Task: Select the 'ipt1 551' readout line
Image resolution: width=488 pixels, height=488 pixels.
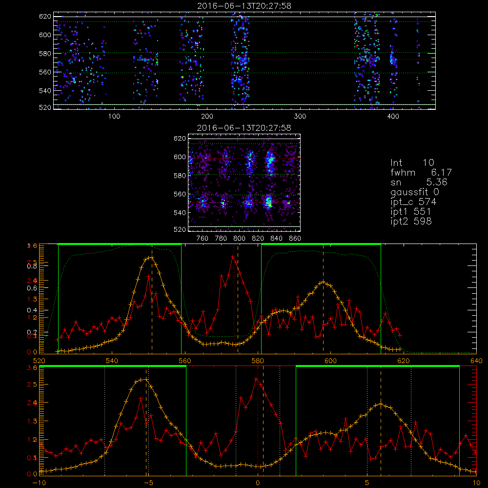Action: pos(411,212)
